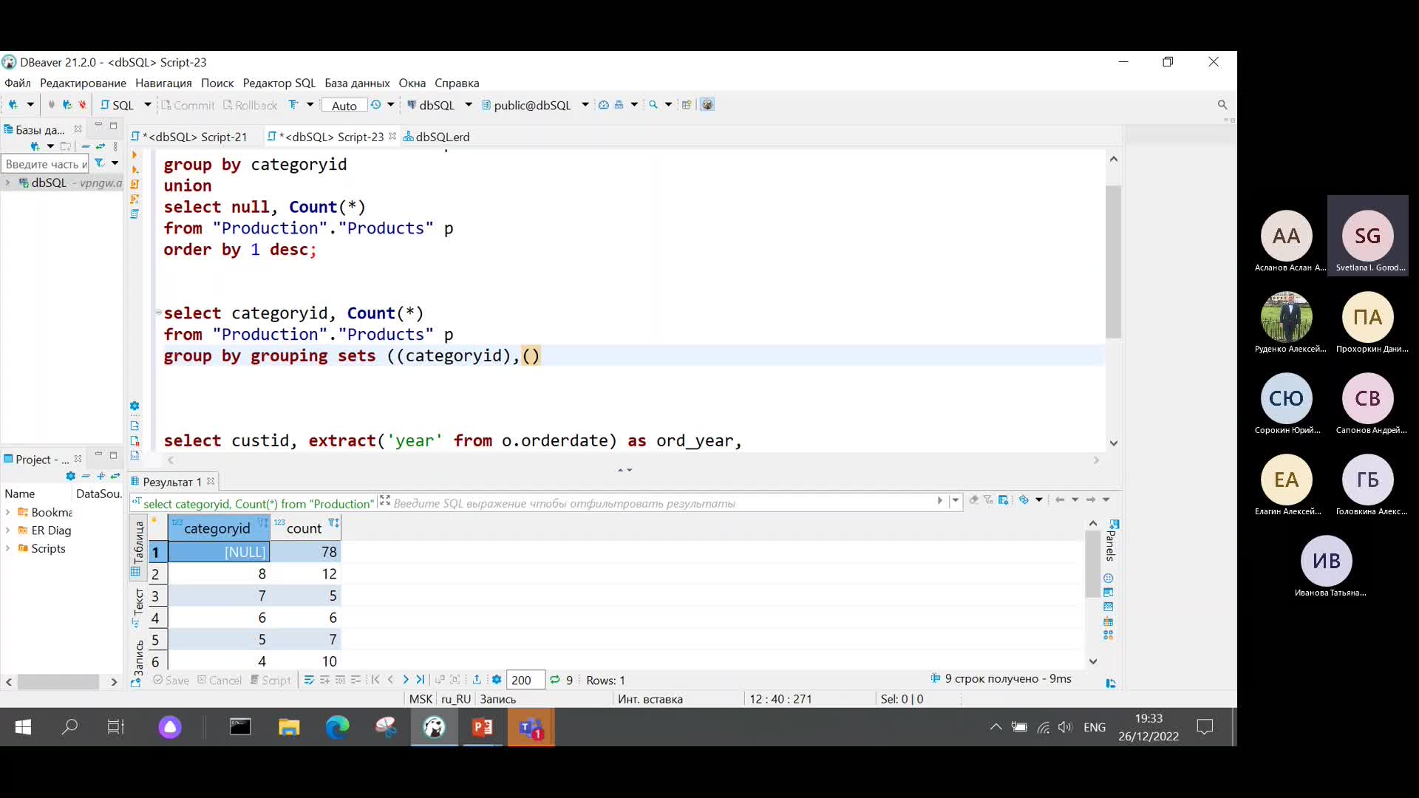Click the Commit button
The height and width of the screenshot is (798, 1419).
coord(188,106)
